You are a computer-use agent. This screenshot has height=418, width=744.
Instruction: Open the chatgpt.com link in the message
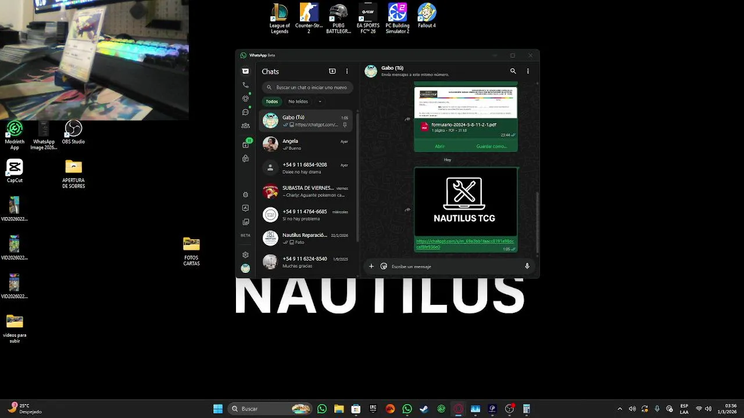[x=465, y=244]
